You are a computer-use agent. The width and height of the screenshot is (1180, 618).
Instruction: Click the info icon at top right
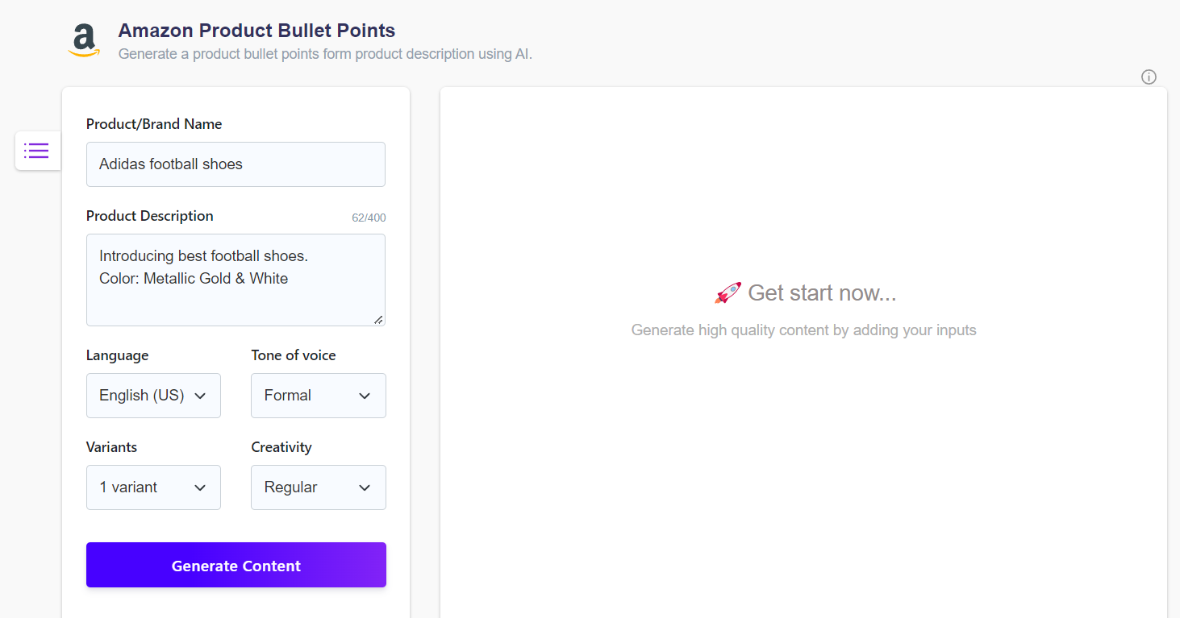pyautogui.click(x=1149, y=77)
